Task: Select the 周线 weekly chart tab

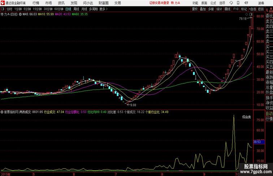Action: 76,9
